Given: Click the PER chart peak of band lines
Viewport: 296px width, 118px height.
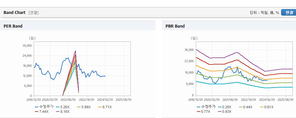Looking at the screenshot, I should [75, 51].
